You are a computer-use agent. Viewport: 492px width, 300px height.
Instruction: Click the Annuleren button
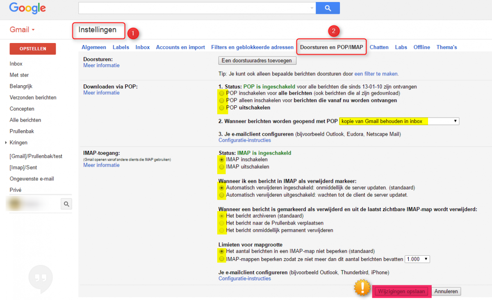446,291
